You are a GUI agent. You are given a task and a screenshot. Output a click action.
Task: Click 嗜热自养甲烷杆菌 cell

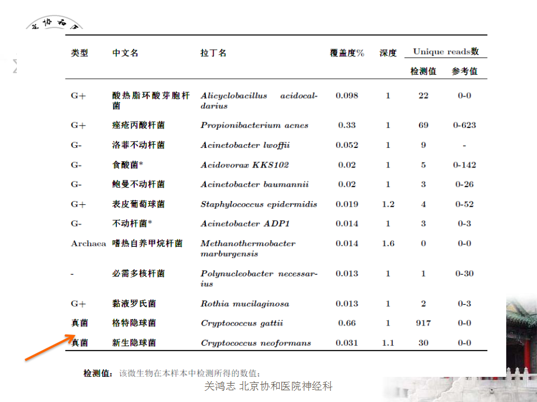click(147, 243)
